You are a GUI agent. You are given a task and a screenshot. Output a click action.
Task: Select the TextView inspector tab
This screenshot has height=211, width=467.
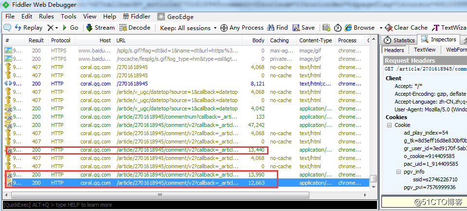point(425,50)
